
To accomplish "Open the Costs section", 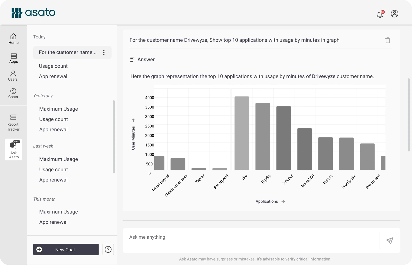I will pos(13,93).
